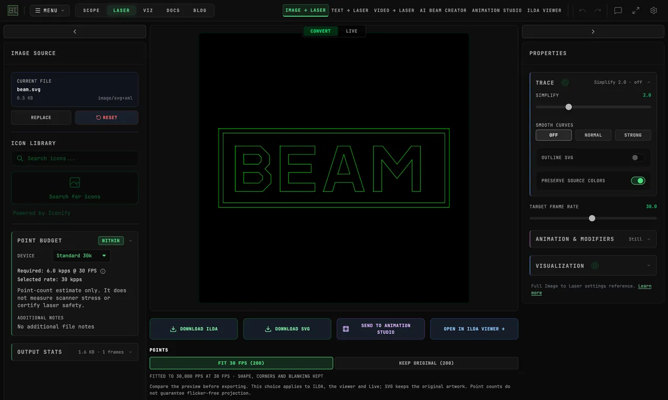Open the settings gear icon
The height and width of the screenshot is (400, 668).
[653, 10]
